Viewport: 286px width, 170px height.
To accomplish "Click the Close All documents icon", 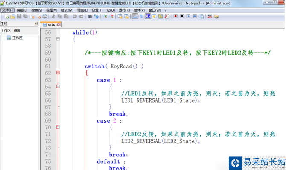I will [38, 16].
